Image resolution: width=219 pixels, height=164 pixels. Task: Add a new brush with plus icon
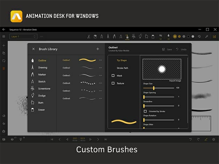98,49
